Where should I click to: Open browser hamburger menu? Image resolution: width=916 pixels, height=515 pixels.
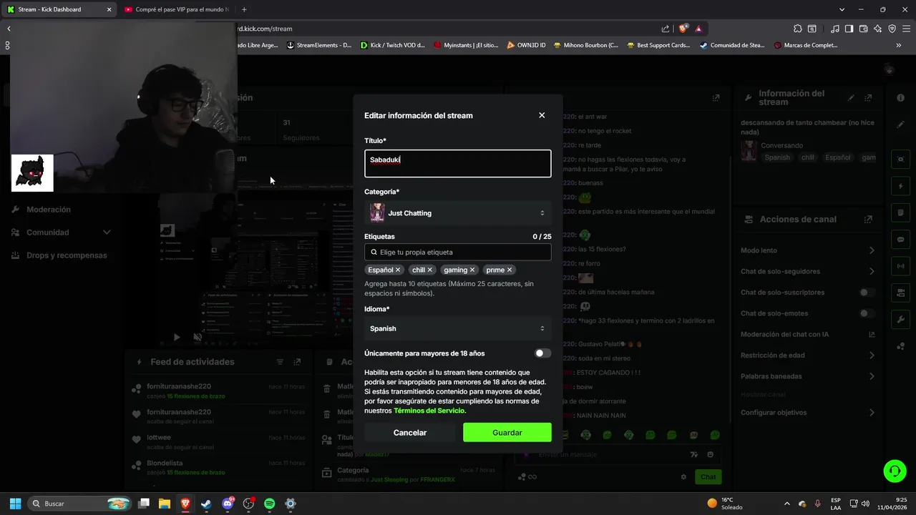[x=906, y=29]
